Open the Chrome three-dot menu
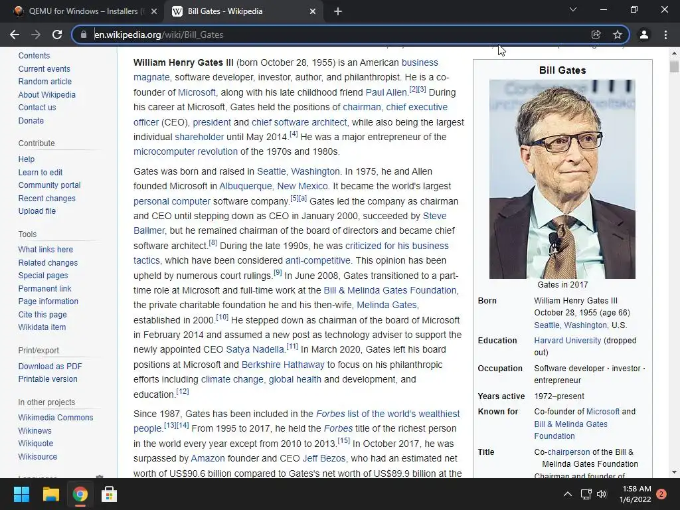 665,35
